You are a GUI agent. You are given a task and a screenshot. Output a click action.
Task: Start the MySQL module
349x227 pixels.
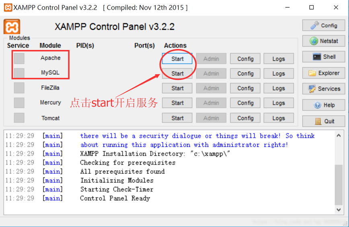[x=177, y=74]
